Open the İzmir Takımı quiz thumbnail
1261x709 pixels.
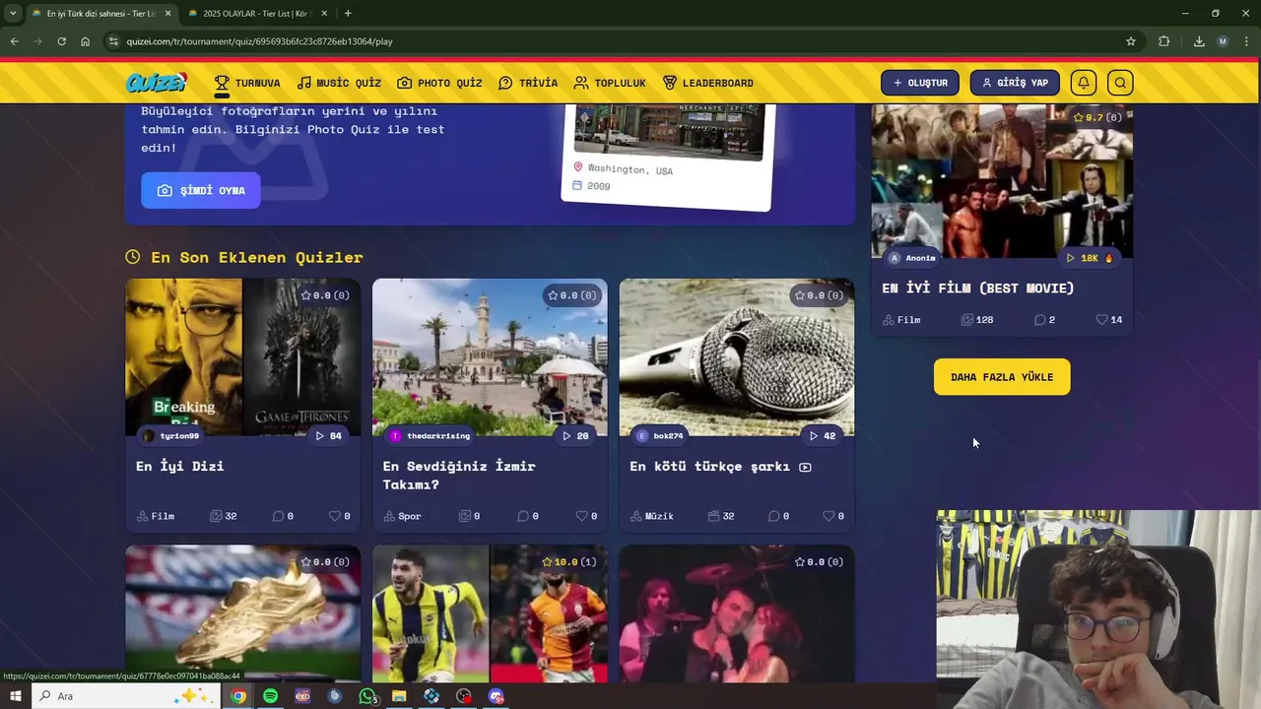pyautogui.click(x=490, y=356)
